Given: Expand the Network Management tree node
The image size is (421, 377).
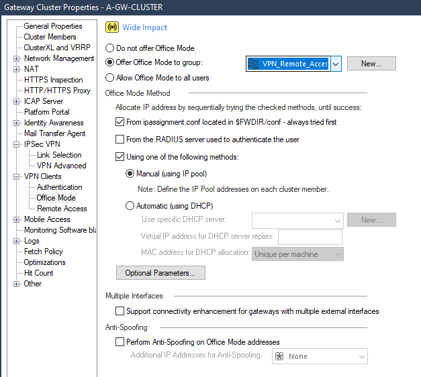Looking at the screenshot, I should pos(17,58).
